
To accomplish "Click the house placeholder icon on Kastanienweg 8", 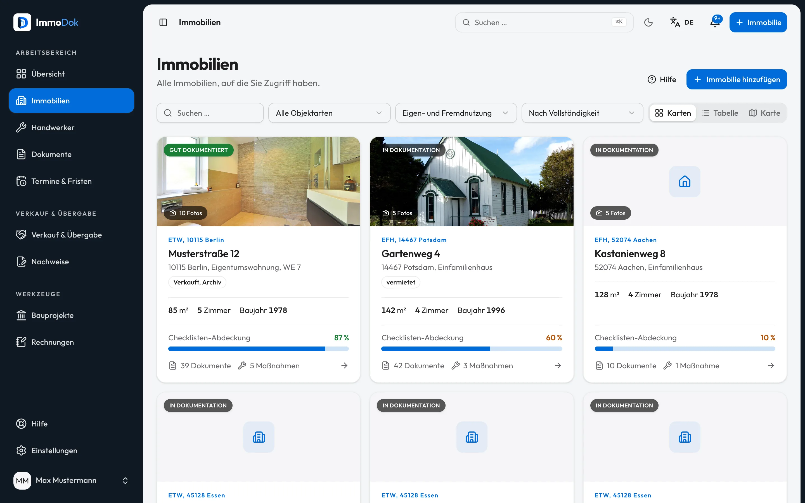I will coord(685,182).
